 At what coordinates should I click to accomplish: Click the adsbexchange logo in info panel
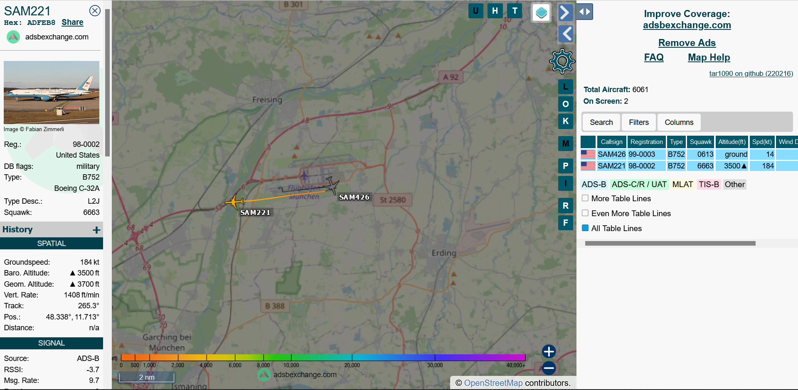coord(13,37)
